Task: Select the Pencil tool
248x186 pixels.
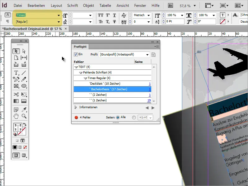Action: pos(24,79)
